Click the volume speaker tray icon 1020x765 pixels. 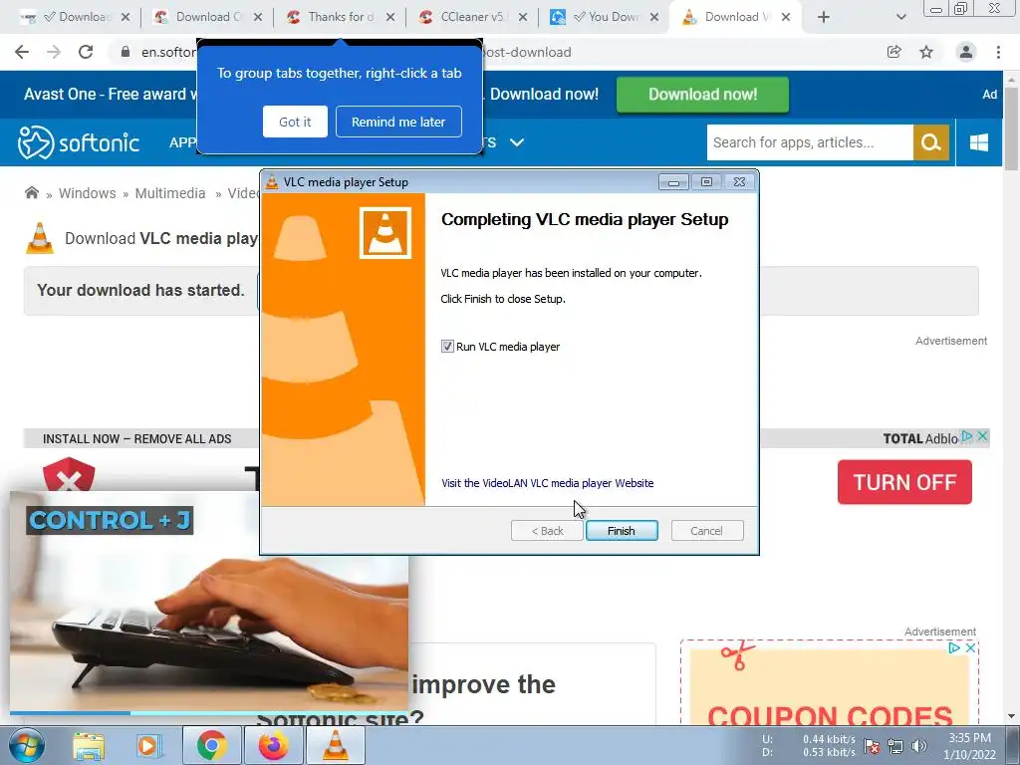click(918, 746)
